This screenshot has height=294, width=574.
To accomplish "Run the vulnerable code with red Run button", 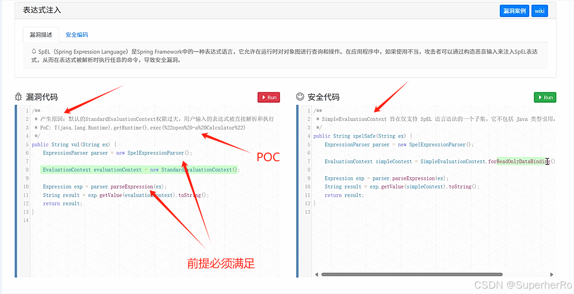I will pyautogui.click(x=269, y=97).
